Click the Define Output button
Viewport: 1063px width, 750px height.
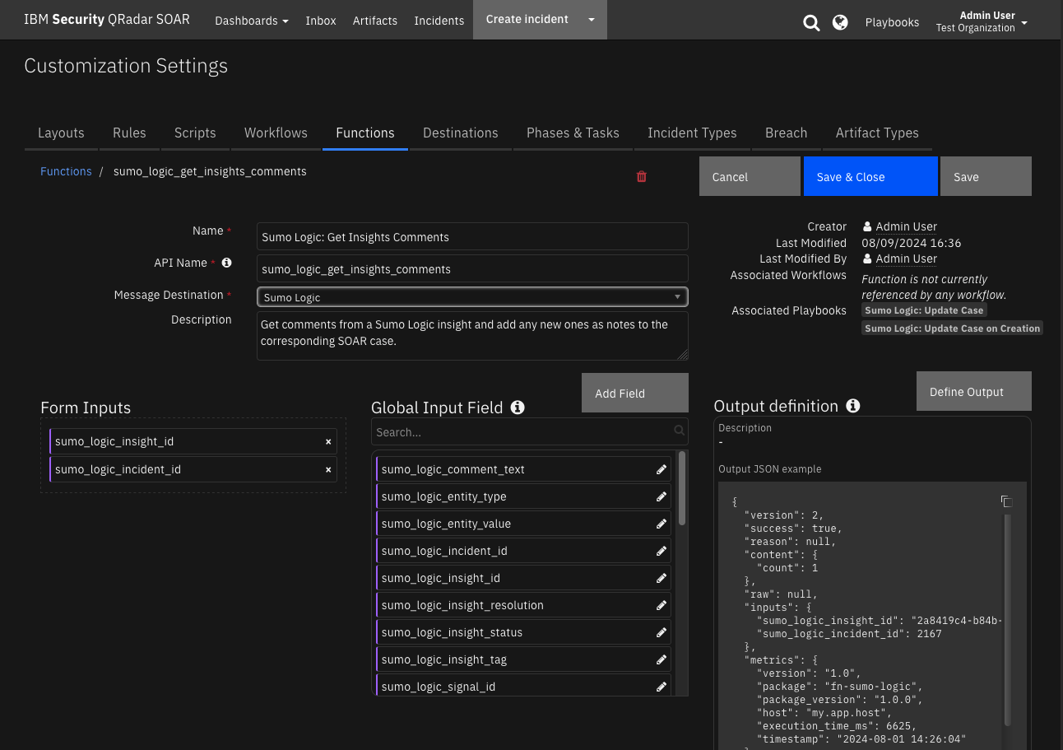pyautogui.click(x=974, y=391)
